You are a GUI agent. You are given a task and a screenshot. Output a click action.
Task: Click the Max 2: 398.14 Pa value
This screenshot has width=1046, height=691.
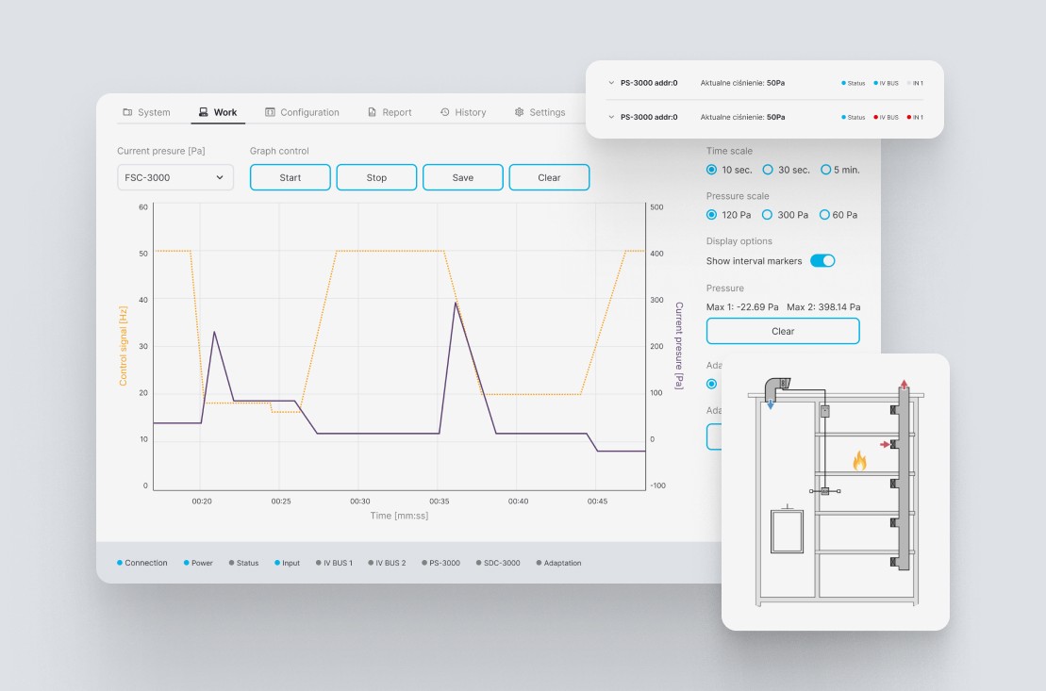tap(823, 306)
